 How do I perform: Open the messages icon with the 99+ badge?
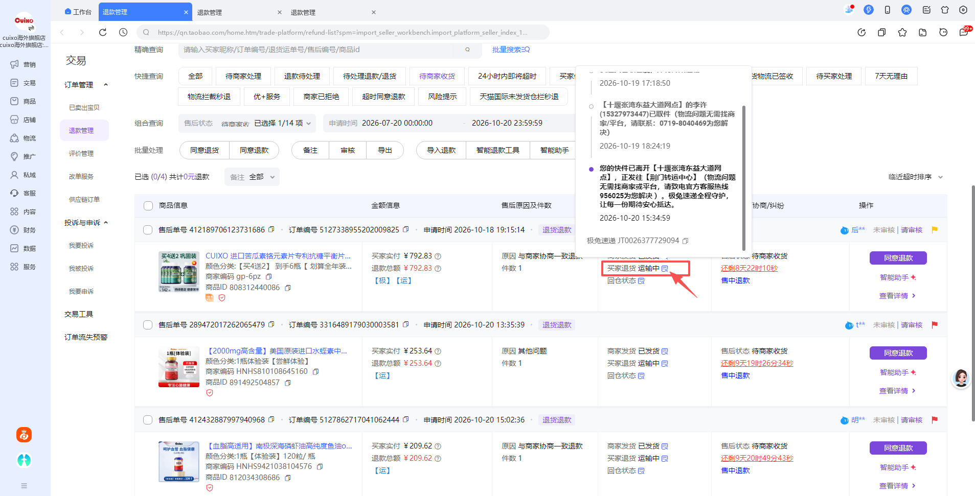click(x=964, y=32)
